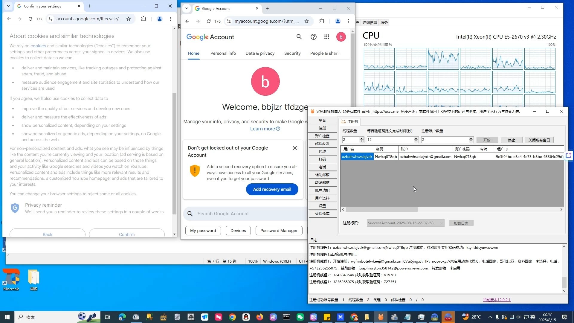Image resolution: width=574 pixels, height=323 pixels.
Task: Open the Google apps grid icon
Action: [327, 37]
